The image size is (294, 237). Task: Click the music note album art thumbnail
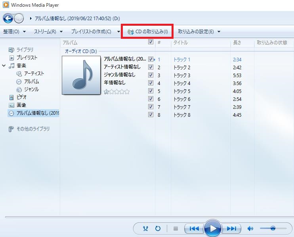tap(81, 75)
